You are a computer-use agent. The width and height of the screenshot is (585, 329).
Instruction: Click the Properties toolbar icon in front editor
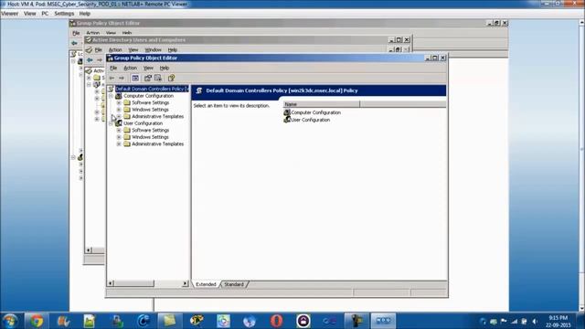pos(148,78)
